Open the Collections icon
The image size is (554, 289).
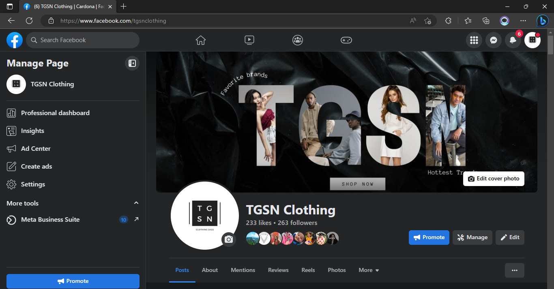click(486, 21)
